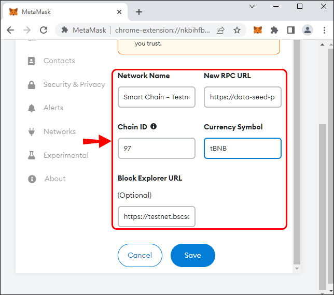The width and height of the screenshot is (334, 295).
Task: Open the Chrome profile avatar
Action: [x=308, y=30]
